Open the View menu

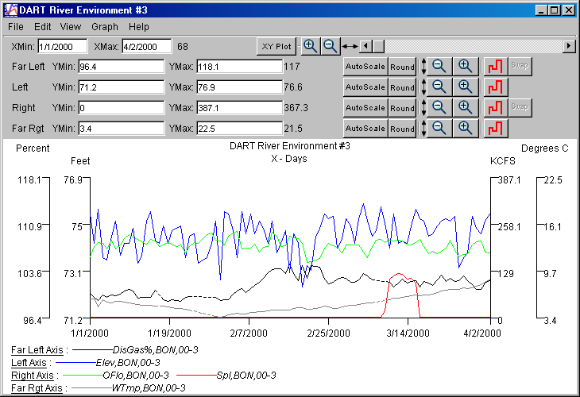tap(72, 27)
